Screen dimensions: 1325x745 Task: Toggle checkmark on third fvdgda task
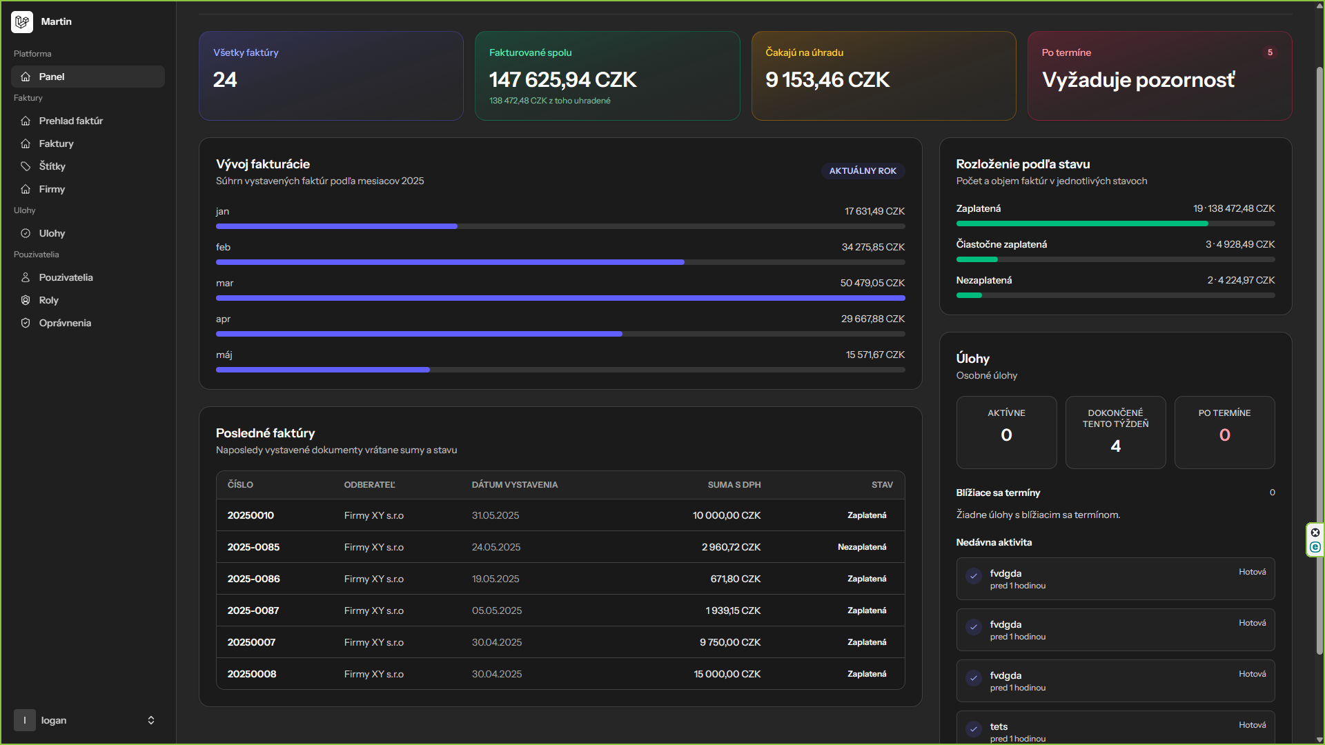[974, 678]
